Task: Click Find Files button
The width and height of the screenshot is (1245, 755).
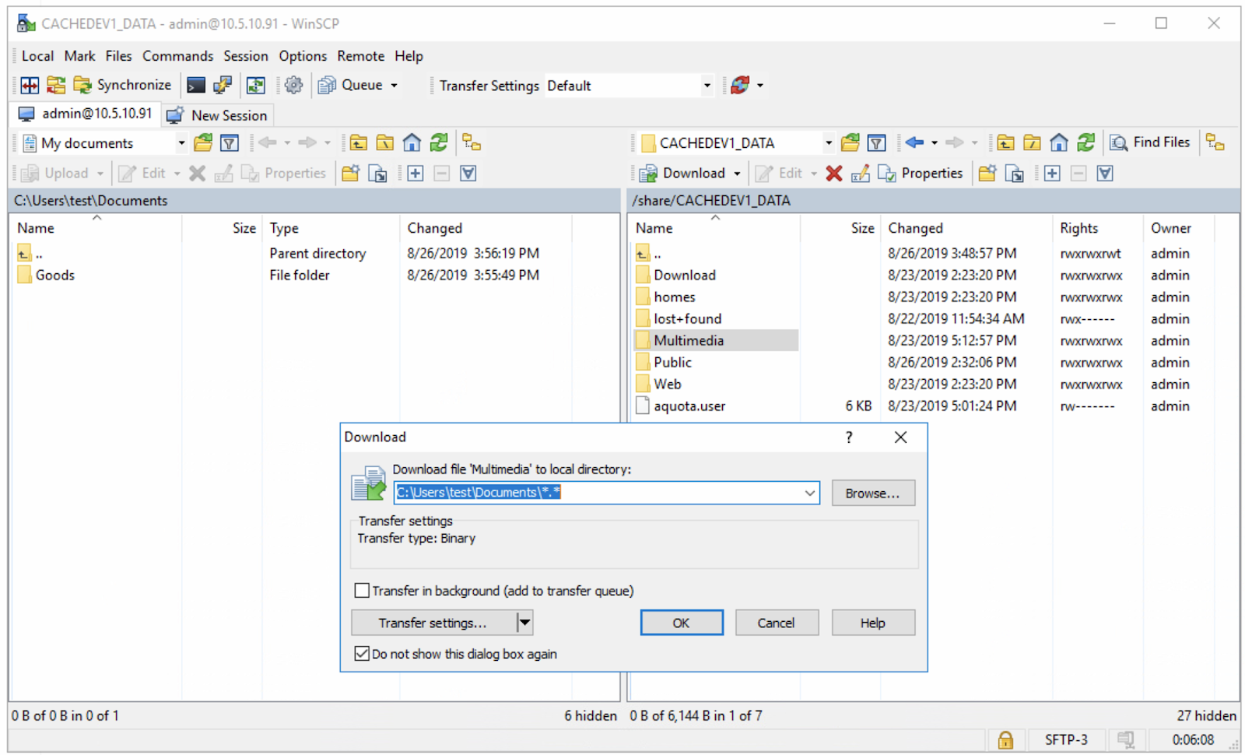Action: (1150, 142)
